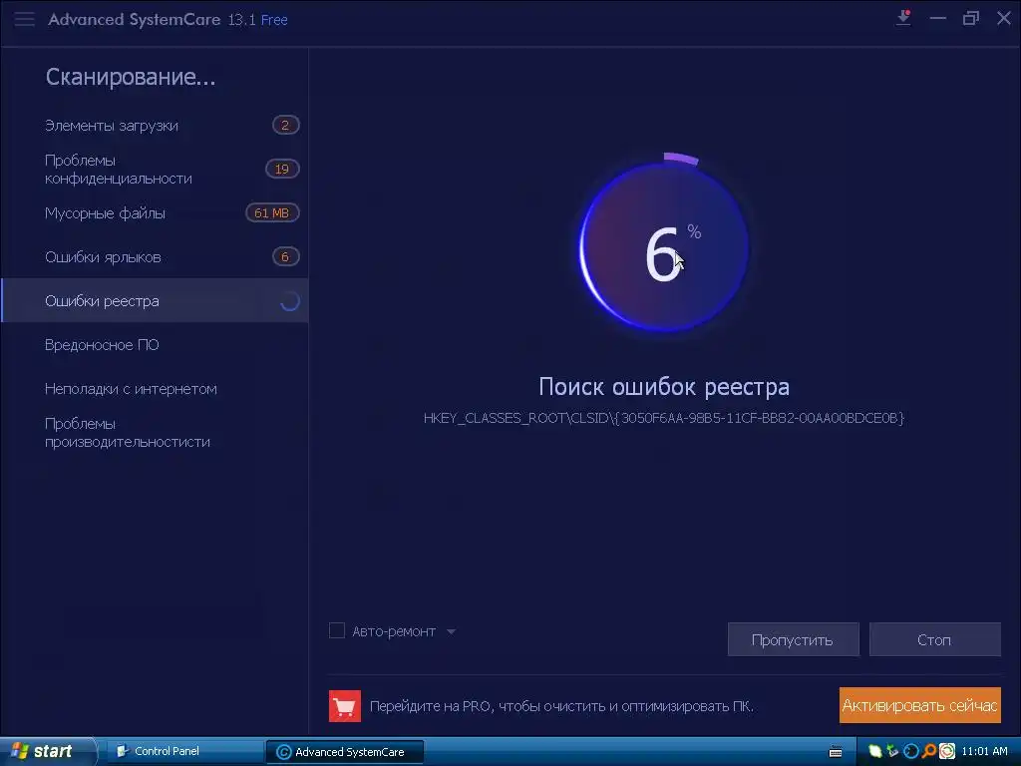The width and height of the screenshot is (1021, 766).
Task: Click the badge showing 2 startup items
Action: point(285,125)
